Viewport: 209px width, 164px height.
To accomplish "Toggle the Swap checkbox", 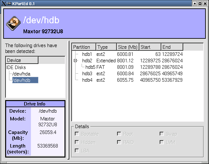I will click(x=162, y=134).
